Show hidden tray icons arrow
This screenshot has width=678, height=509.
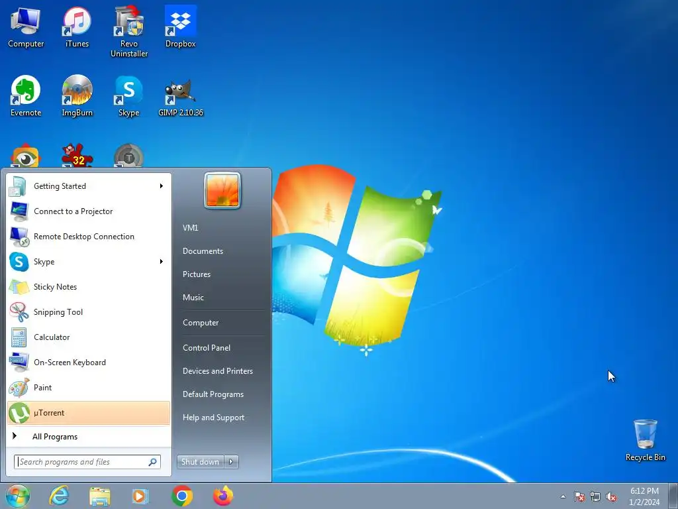563,496
